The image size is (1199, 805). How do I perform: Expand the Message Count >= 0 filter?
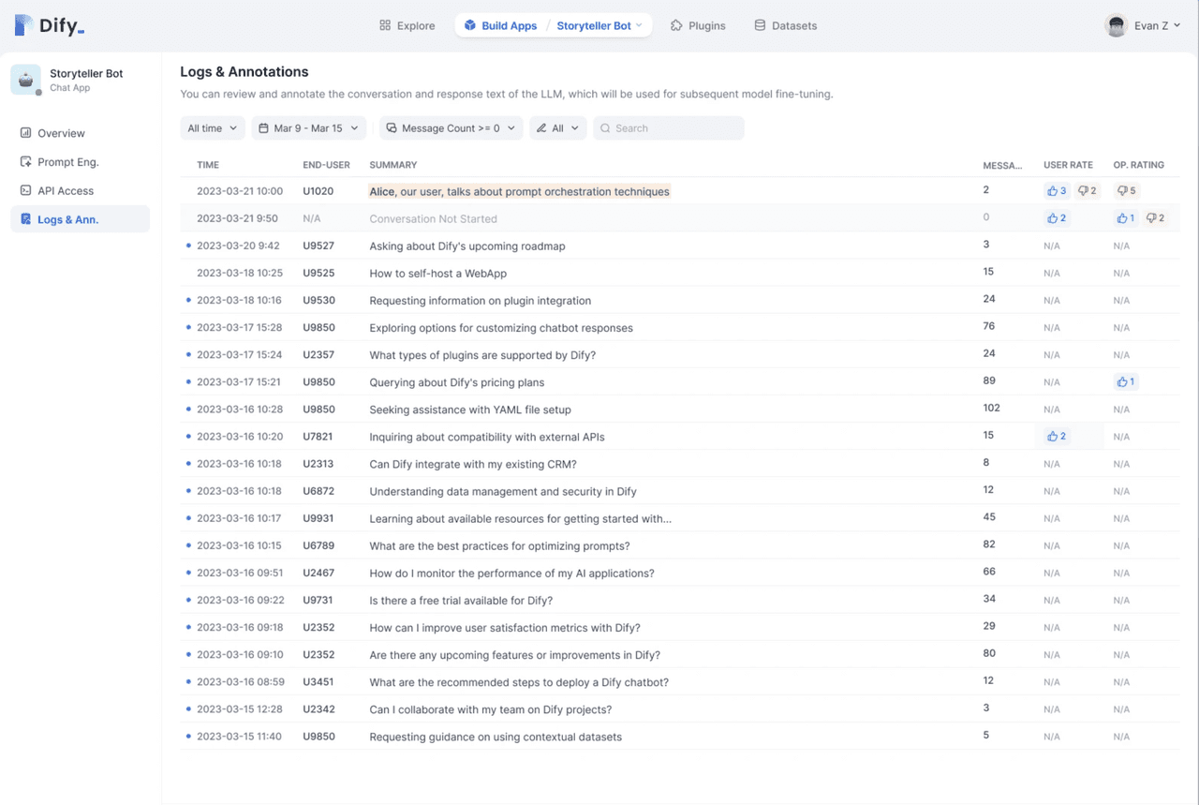click(451, 128)
